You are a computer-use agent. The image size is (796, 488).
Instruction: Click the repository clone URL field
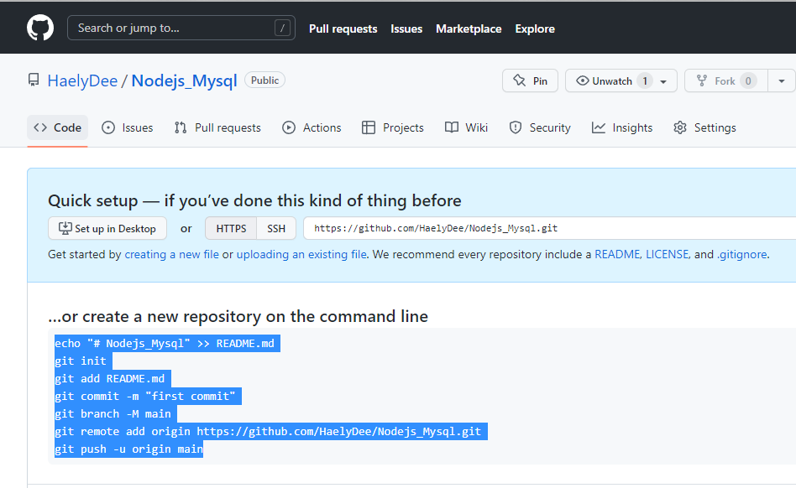pos(550,228)
